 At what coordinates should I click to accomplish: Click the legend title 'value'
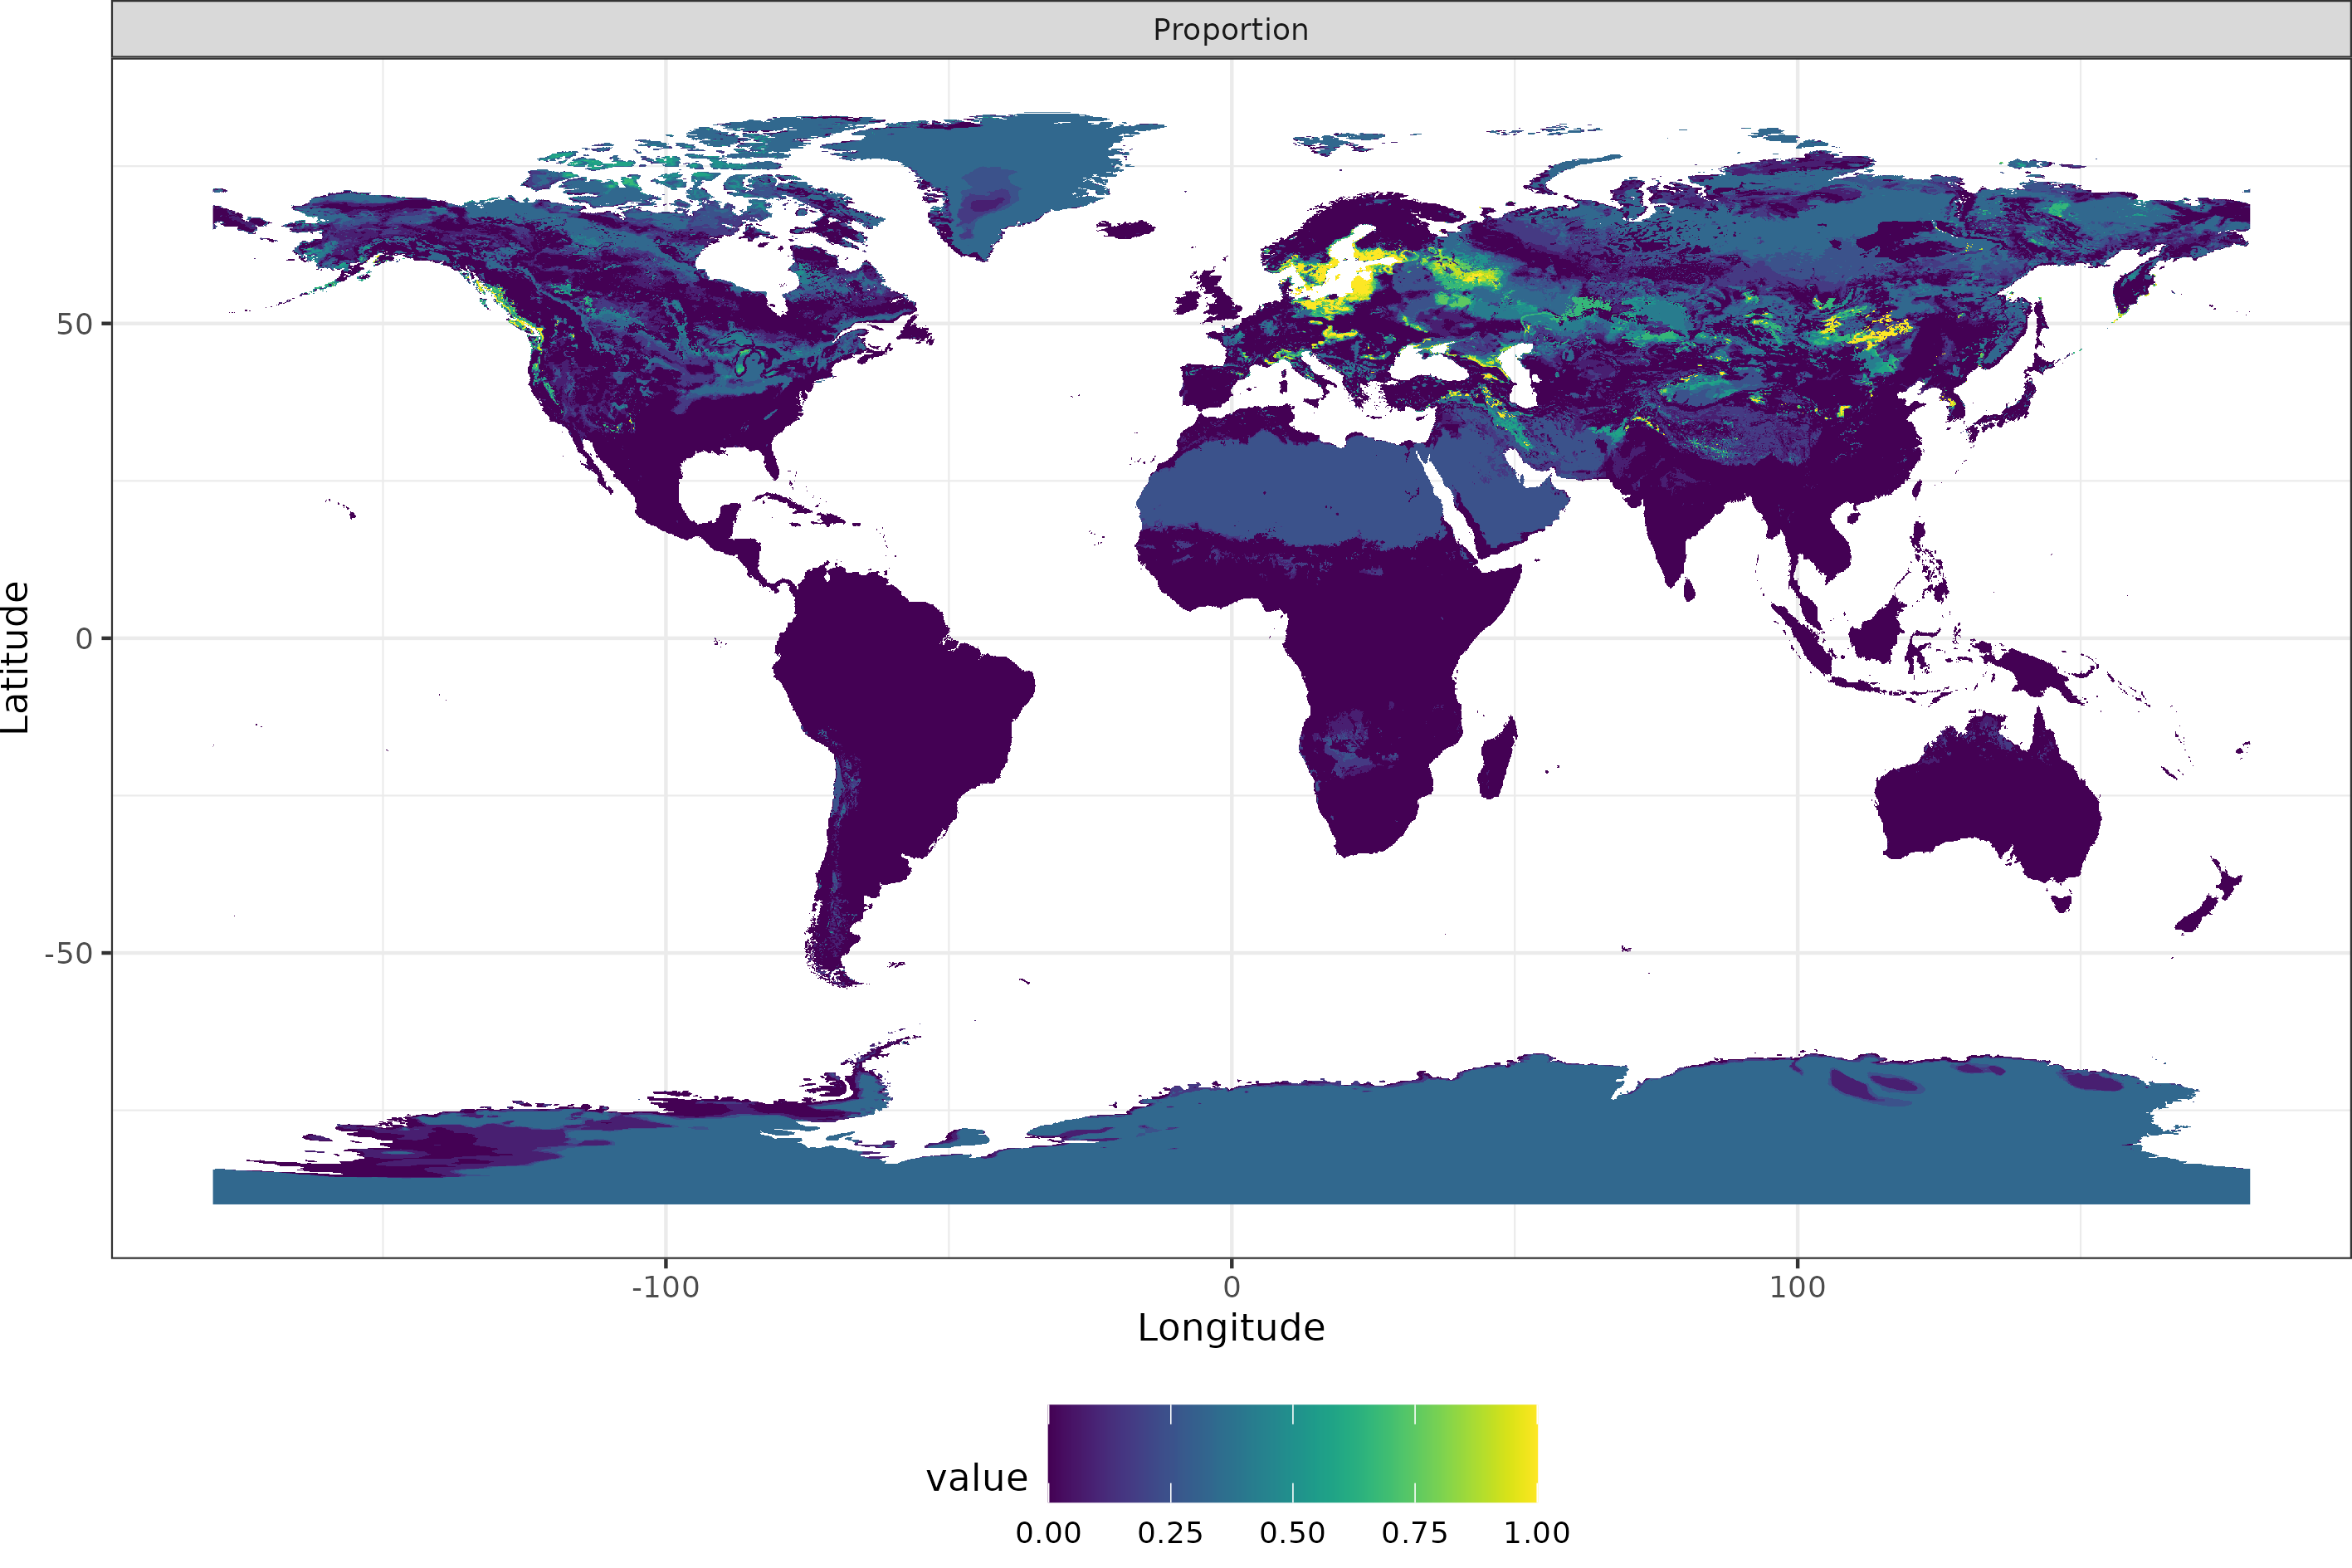(x=977, y=1478)
